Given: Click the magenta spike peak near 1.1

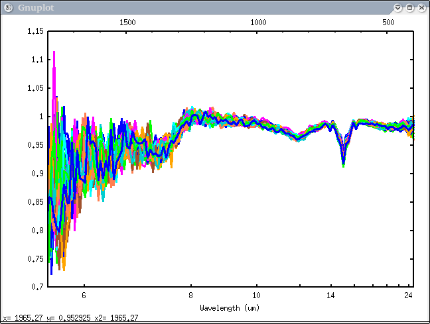Looking at the screenshot, I should click(54, 52).
